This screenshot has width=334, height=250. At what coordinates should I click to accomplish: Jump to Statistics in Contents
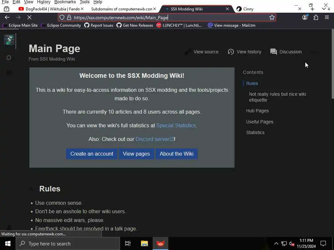point(255,132)
